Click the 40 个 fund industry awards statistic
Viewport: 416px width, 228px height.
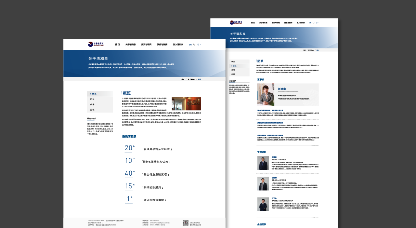(x=130, y=174)
